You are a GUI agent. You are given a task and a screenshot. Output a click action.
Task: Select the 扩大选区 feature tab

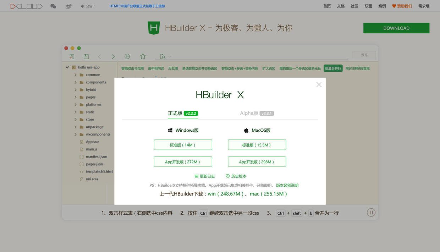269,68
